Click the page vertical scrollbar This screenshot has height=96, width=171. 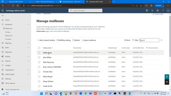pyautogui.click(x=170, y=36)
